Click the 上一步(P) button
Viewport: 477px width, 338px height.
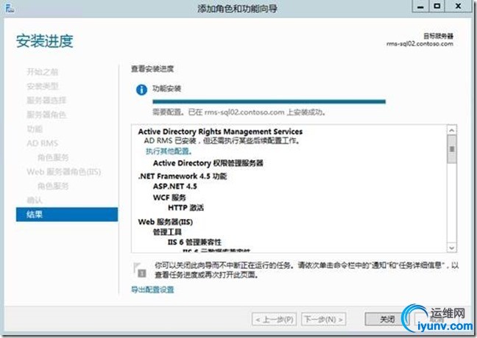275,320
